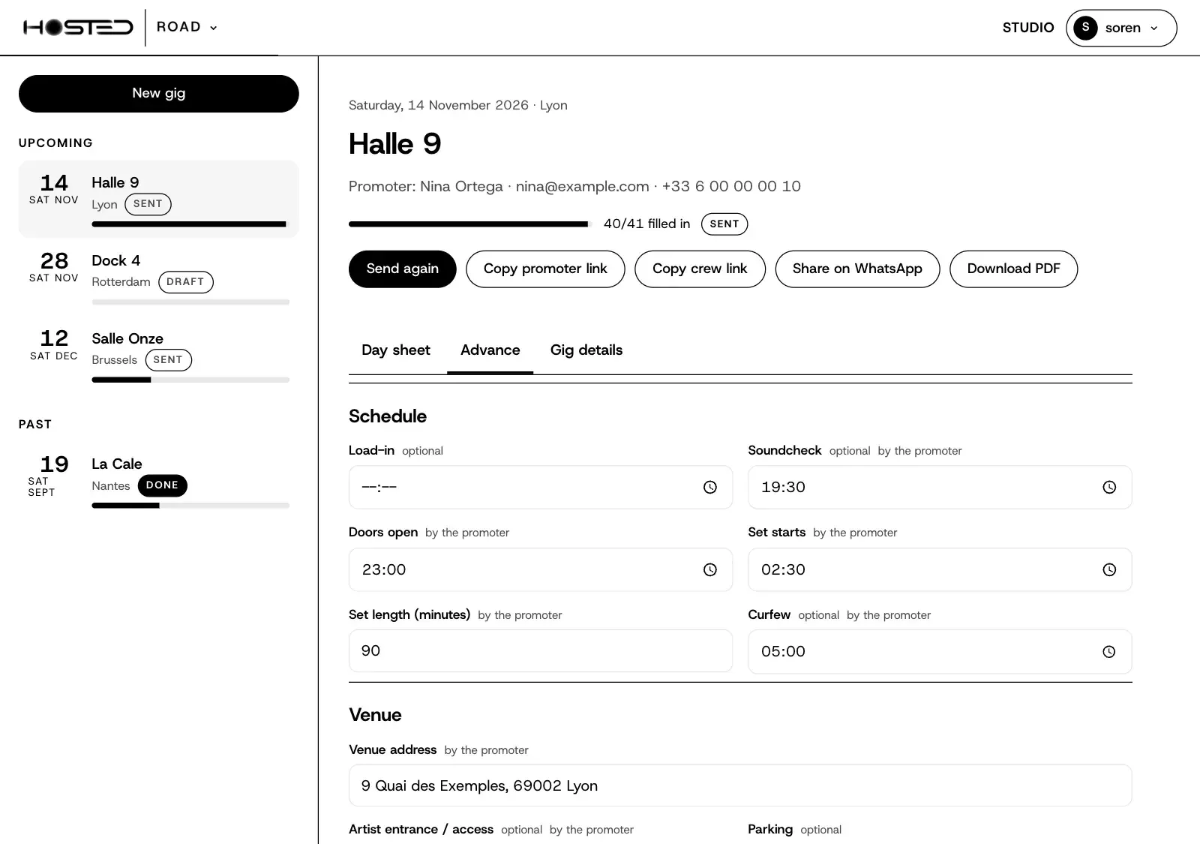Click the 40/41 filled in progress bar
The image size is (1200, 844).
(x=470, y=224)
